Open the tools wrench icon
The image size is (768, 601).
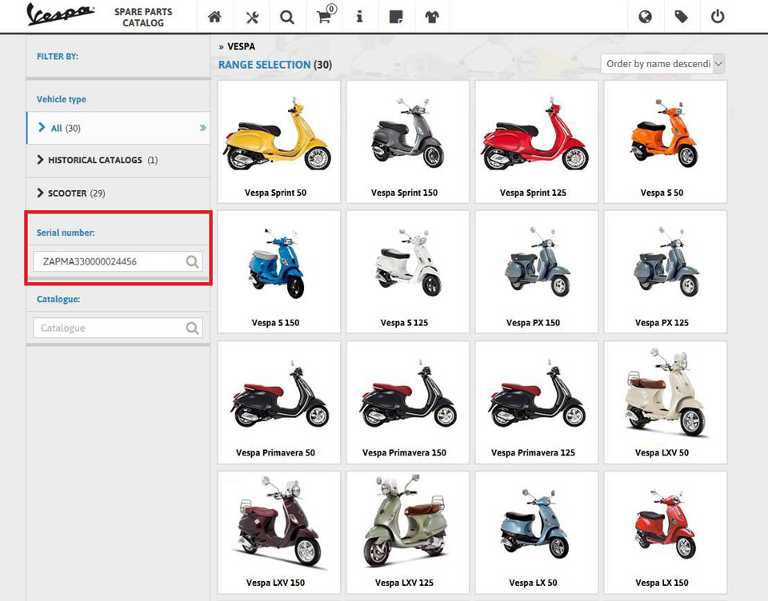point(252,18)
